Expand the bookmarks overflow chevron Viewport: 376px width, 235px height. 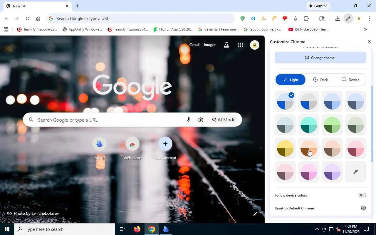pyautogui.click(x=365, y=29)
